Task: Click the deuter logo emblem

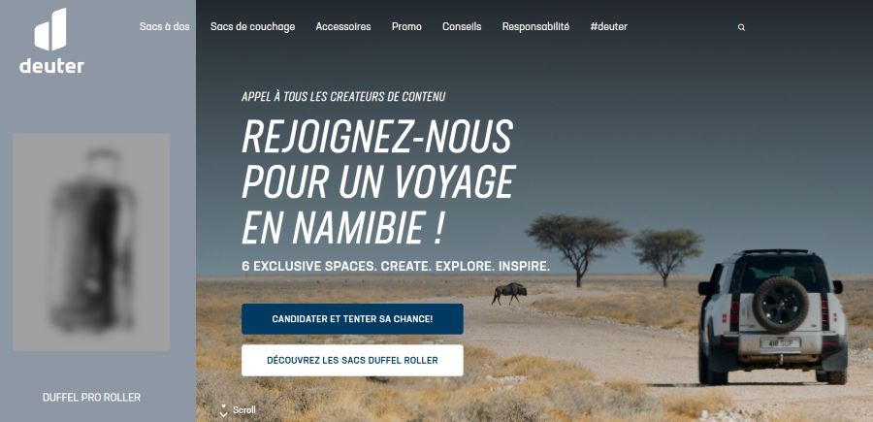Action: [x=50, y=29]
